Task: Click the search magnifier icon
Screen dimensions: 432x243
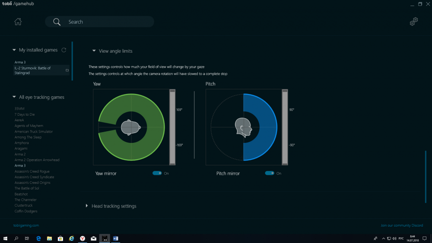Action: 57,22
